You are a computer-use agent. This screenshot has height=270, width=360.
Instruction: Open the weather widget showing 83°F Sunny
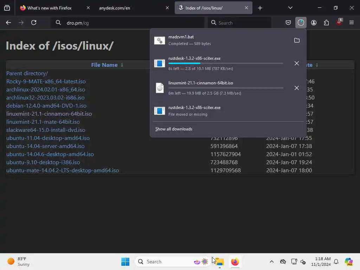pyautogui.click(x=18, y=262)
